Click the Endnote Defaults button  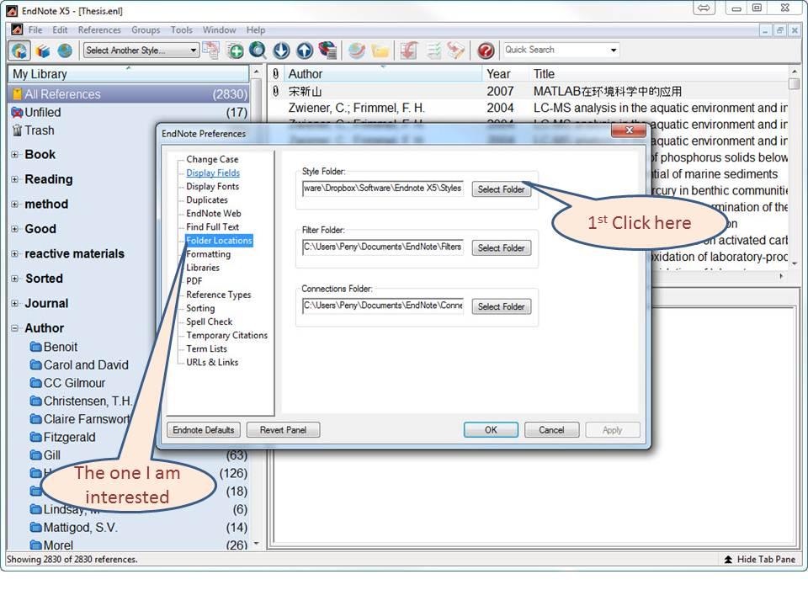click(x=203, y=430)
